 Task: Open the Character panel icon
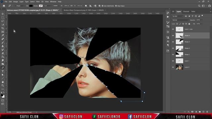(x=168, y=41)
